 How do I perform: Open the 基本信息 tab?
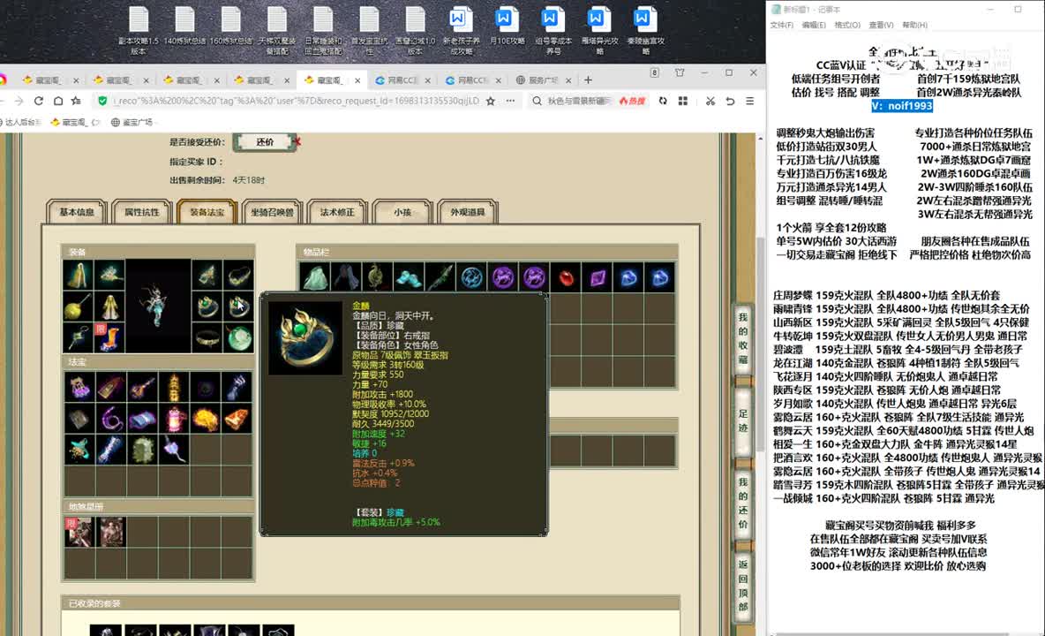tap(77, 212)
